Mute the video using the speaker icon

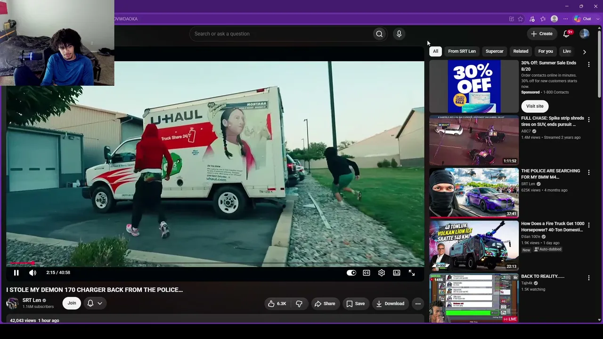[x=33, y=273]
